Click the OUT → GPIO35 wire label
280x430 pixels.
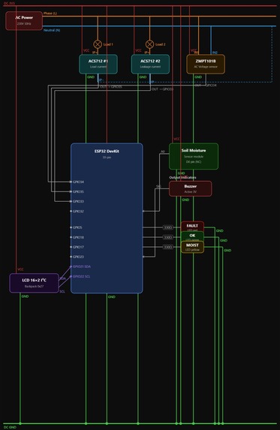(111, 86)
